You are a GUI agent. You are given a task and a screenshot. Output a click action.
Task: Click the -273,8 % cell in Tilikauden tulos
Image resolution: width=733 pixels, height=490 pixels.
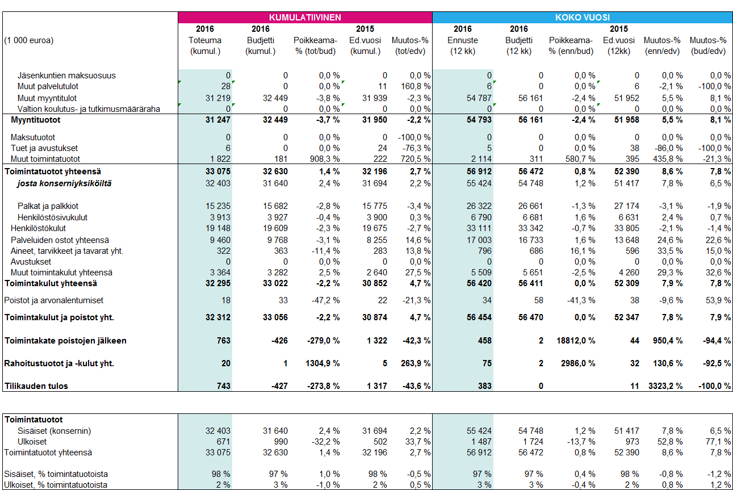click(324, 386)
